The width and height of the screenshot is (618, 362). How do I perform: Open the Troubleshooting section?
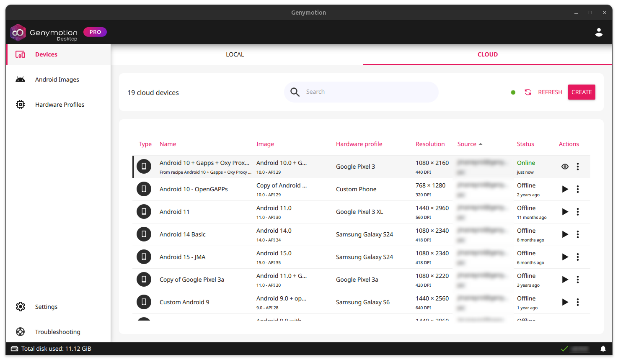pyautogui.click(x=57, y=331)
